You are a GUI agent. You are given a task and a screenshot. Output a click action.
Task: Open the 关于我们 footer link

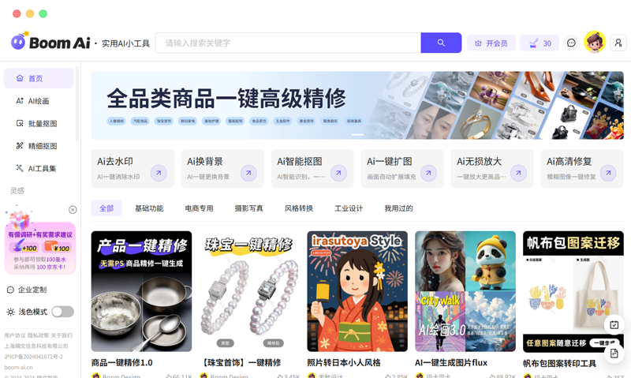click(x=62, y=335)
